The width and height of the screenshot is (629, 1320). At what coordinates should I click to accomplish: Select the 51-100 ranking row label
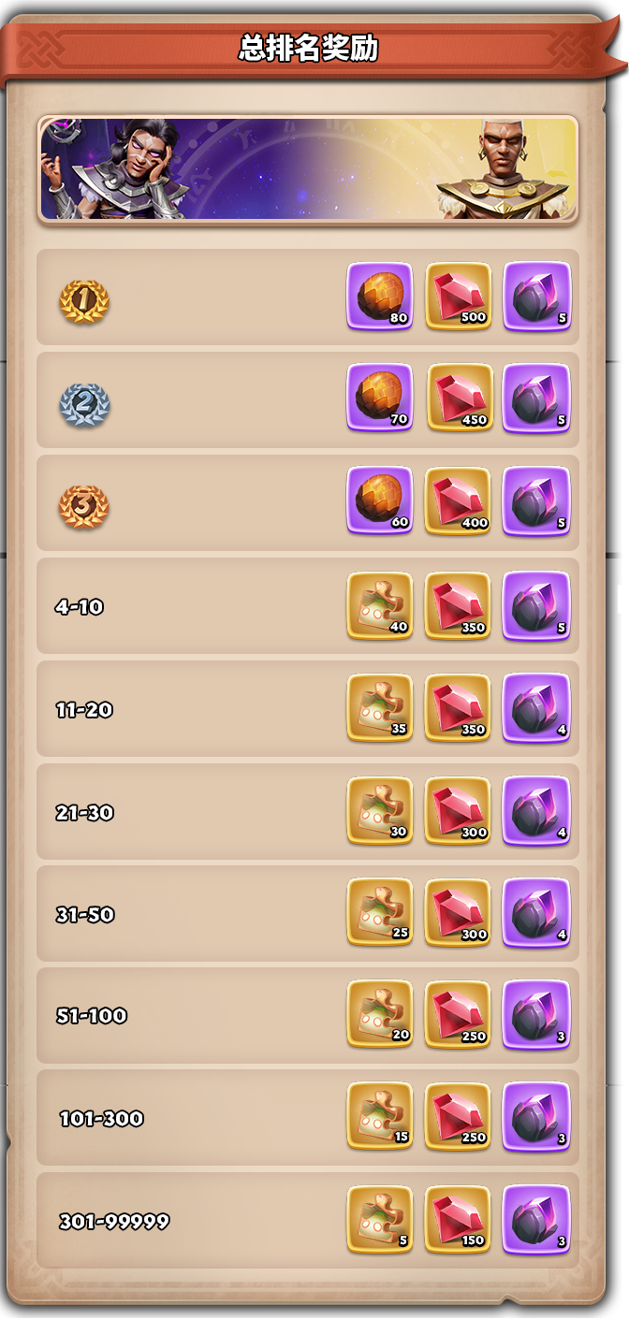click(x=92, y=1016)
